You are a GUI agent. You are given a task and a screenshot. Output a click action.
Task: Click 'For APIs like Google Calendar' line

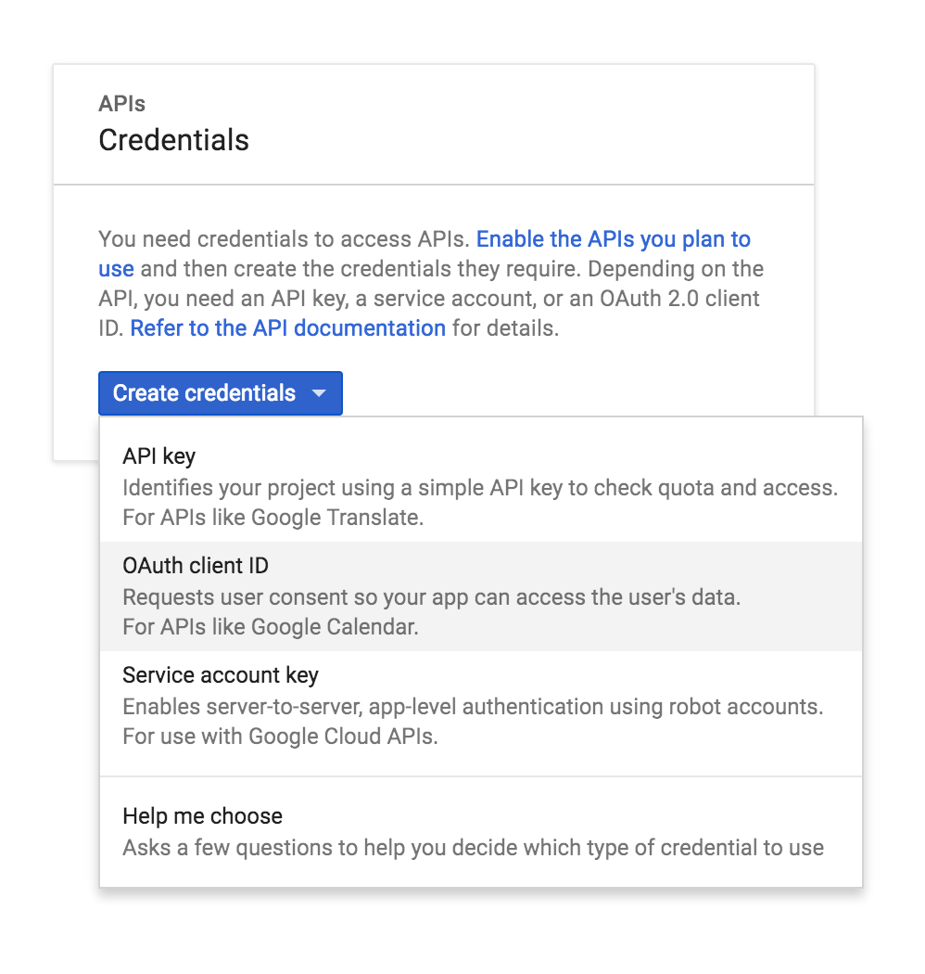click(x=271, y=627)
